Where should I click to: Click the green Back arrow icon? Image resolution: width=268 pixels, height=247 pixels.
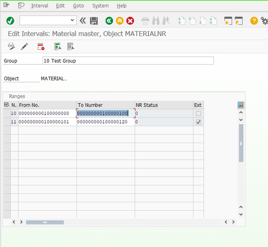click(109, 21)
